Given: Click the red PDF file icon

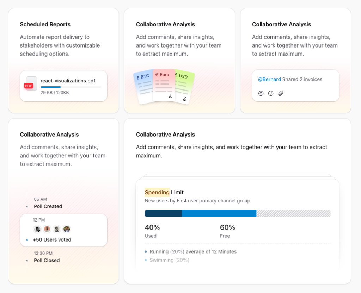Looking at the screenshot, I should [29, 86].
